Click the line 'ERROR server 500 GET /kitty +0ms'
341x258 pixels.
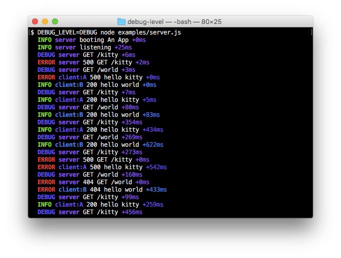93,160
